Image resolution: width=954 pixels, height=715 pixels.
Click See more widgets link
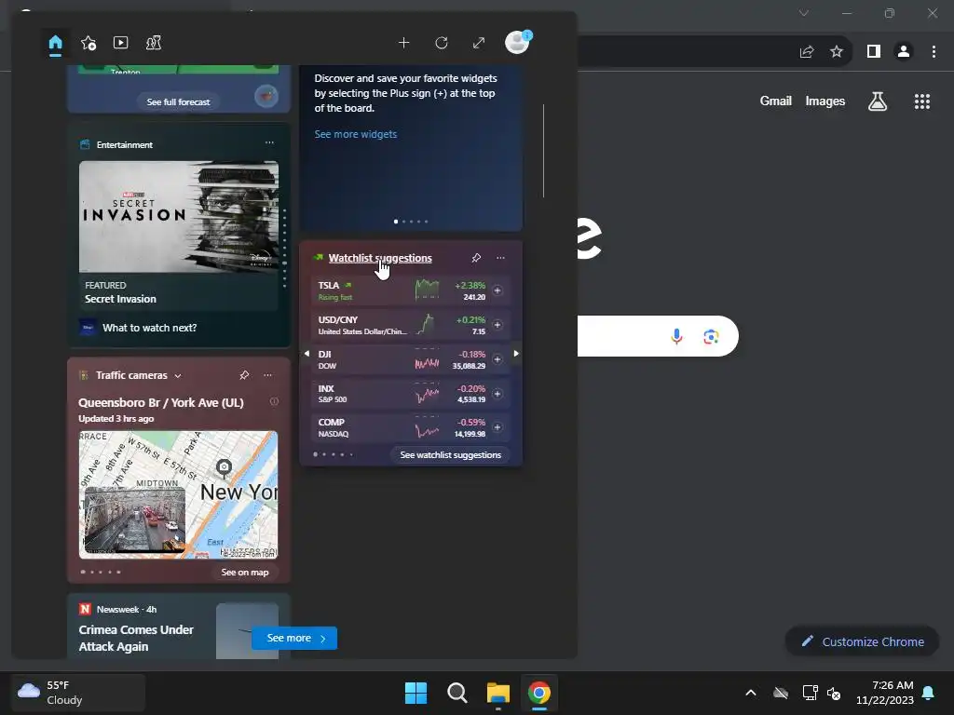[x=355, y=134]
